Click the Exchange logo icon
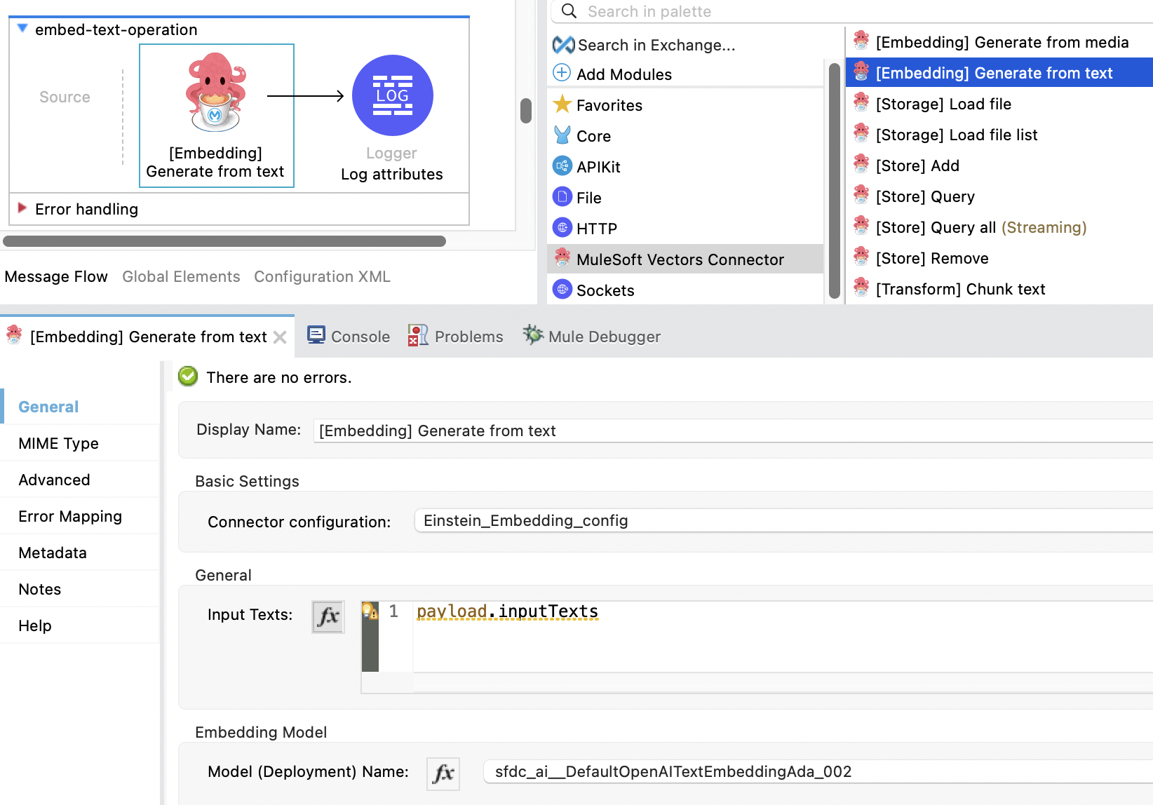The width and height of the screenshot is (1153, 805). (563, 45)
